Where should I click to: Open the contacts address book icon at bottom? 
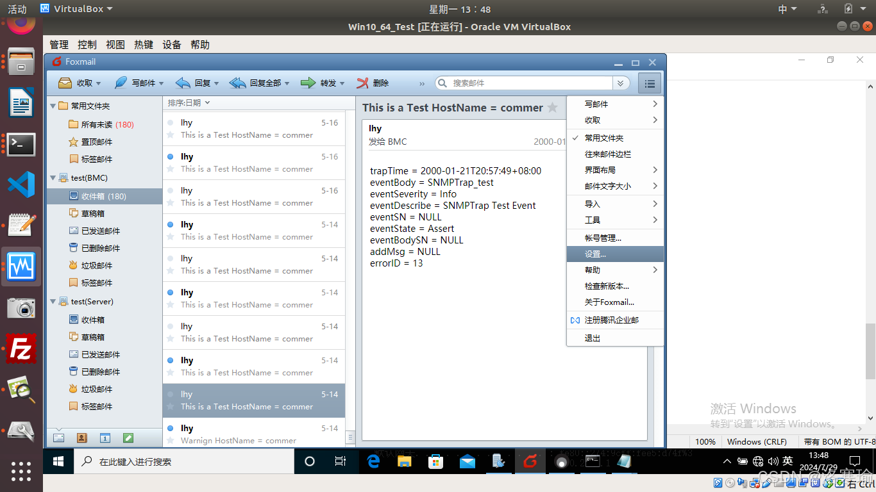[81, 438]
